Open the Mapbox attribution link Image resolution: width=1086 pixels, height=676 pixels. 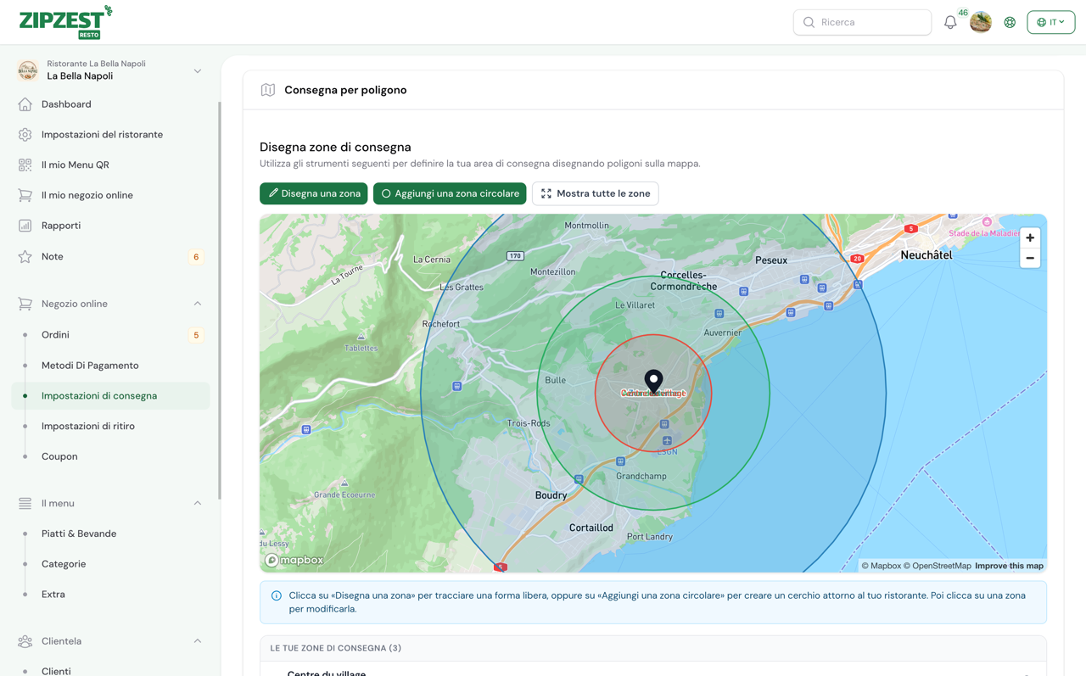pyautogui.click(x=881, y=566)
